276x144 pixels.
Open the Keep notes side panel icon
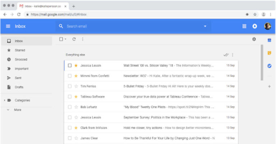(x=269, y=53)
